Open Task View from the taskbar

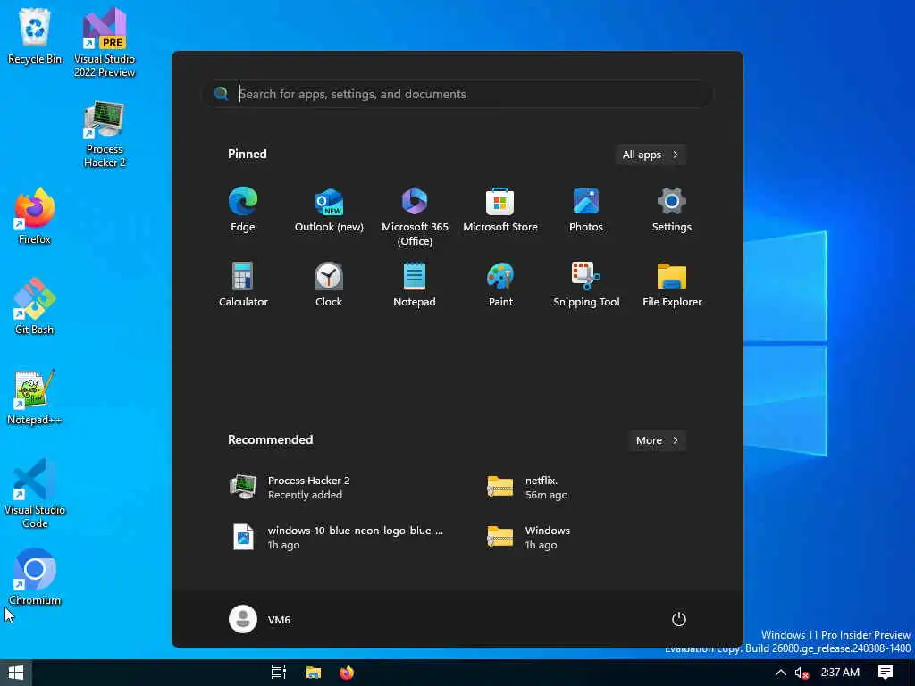coord(279,673)
